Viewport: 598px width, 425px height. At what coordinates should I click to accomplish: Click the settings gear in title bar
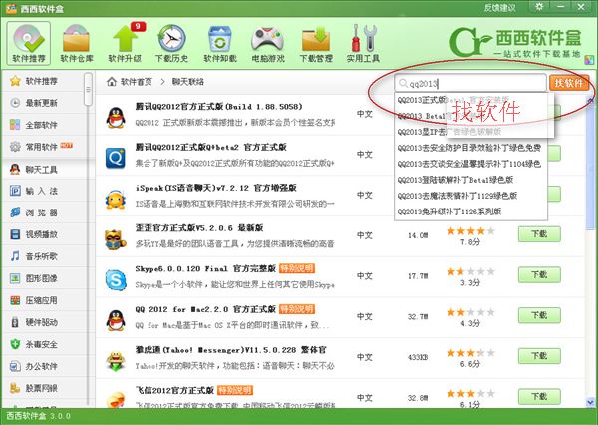[539, 7]
